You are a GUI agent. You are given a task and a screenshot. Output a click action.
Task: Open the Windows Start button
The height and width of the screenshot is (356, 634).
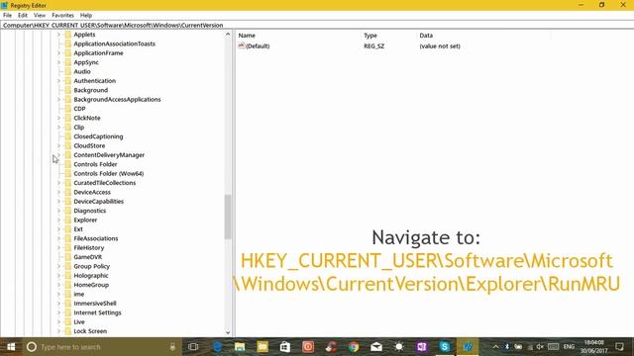11,347
